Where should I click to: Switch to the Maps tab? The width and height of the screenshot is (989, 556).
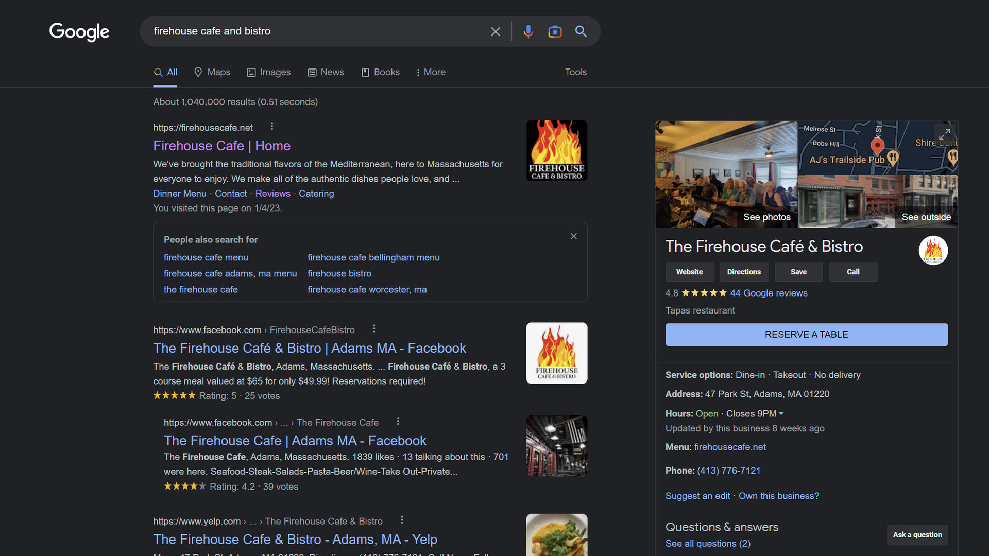(x=212, y=72)
